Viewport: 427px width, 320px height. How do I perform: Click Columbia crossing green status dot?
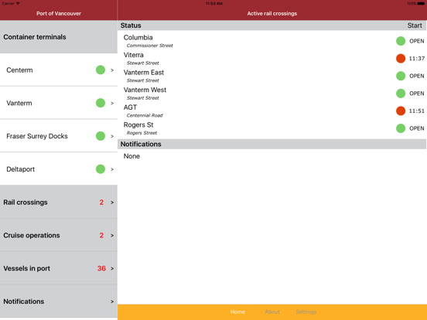[x=401, y=41]
